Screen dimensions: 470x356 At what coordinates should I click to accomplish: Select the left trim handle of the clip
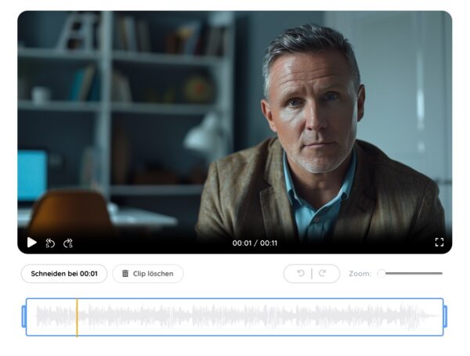(x=23, y=317)
